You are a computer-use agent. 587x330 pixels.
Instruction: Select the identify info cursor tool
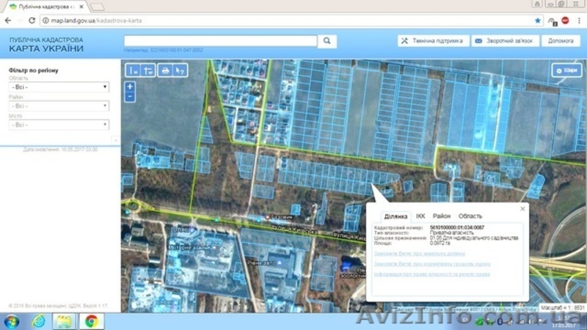click(x=180, y=70)
